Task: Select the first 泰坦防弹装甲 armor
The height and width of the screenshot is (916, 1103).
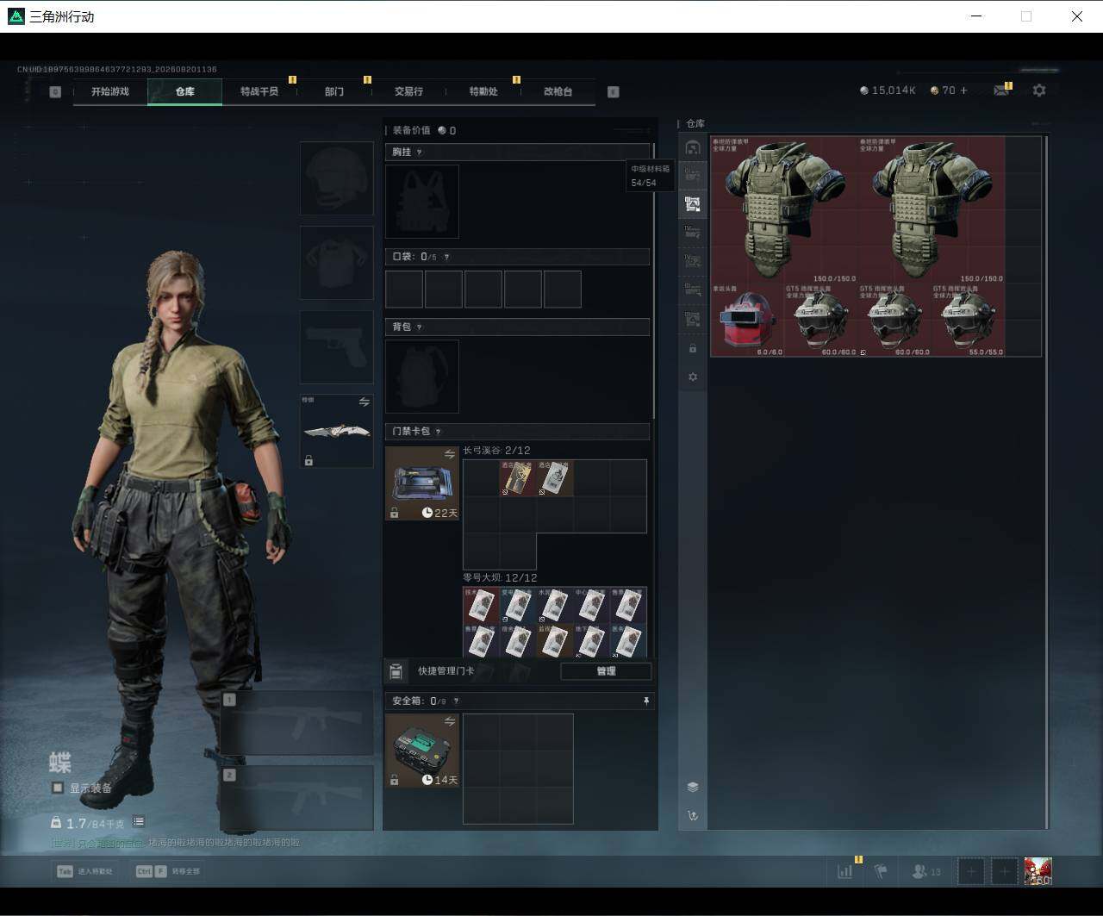Action: tap(784, 209)
